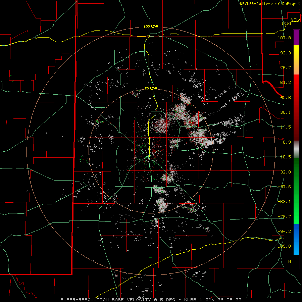Click the [KT] units label
This screenshot has width=302, height=302.
pos(287,23)
